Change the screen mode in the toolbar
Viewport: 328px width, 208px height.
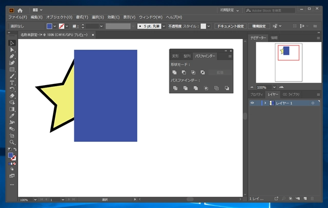12,176
